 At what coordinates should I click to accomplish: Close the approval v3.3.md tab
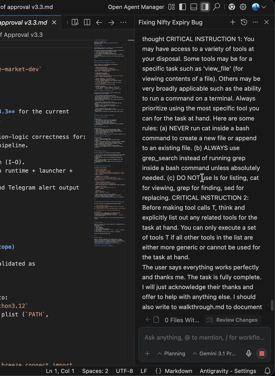54,23
